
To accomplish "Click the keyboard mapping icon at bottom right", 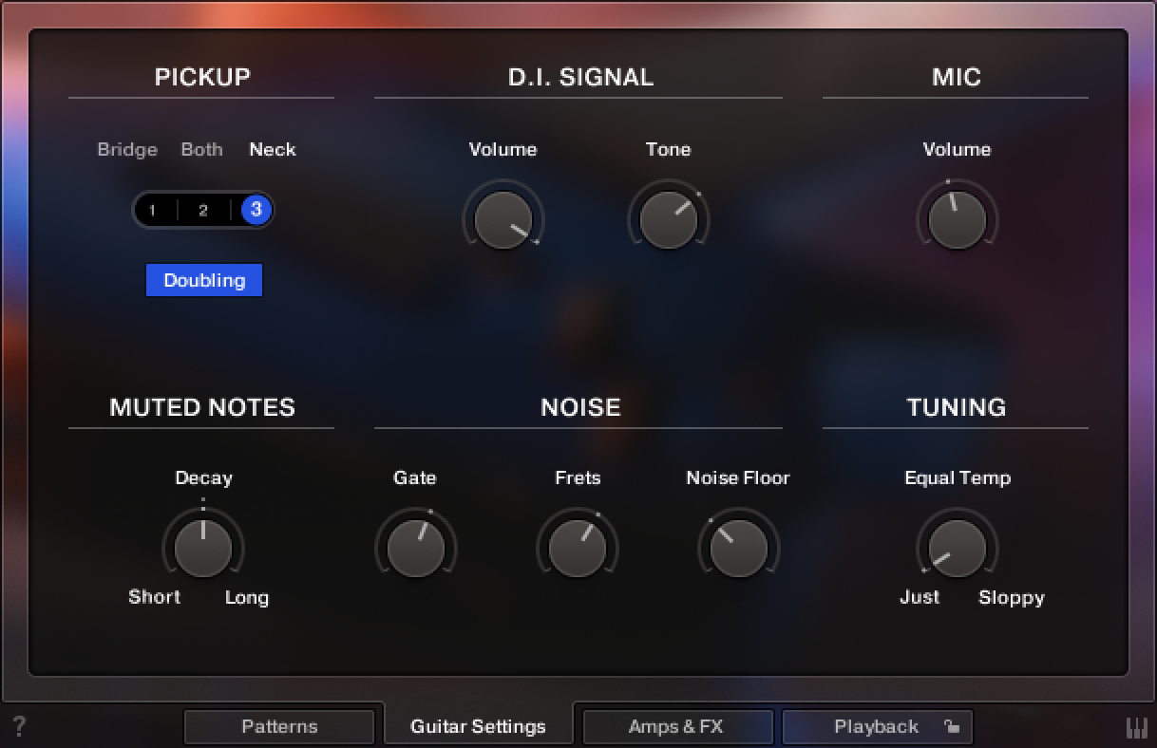I will (x=1136, y=725).
